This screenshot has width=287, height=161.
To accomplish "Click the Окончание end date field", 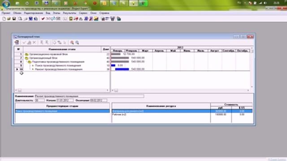I will pos(99,100).
